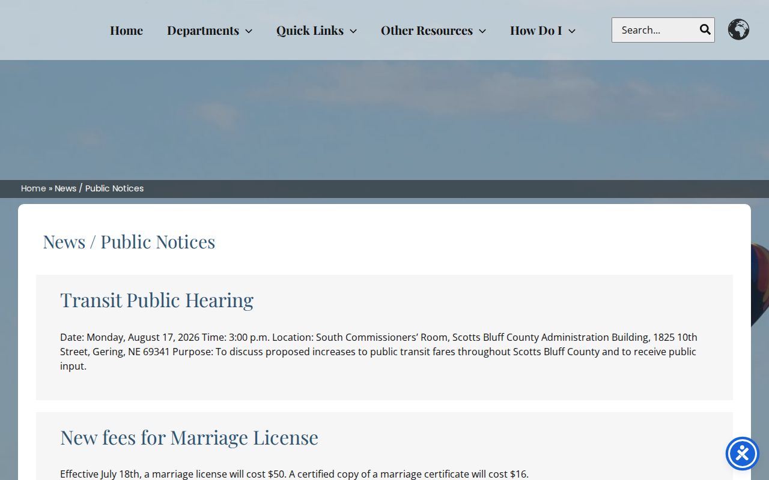Expand the Quick Links chevron
The image size is (769, 480).
coord(353,31)
